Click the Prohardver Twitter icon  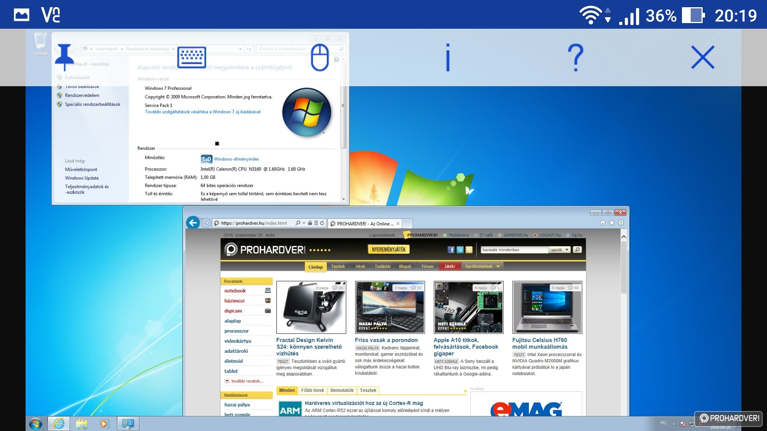tap(460, 250)
